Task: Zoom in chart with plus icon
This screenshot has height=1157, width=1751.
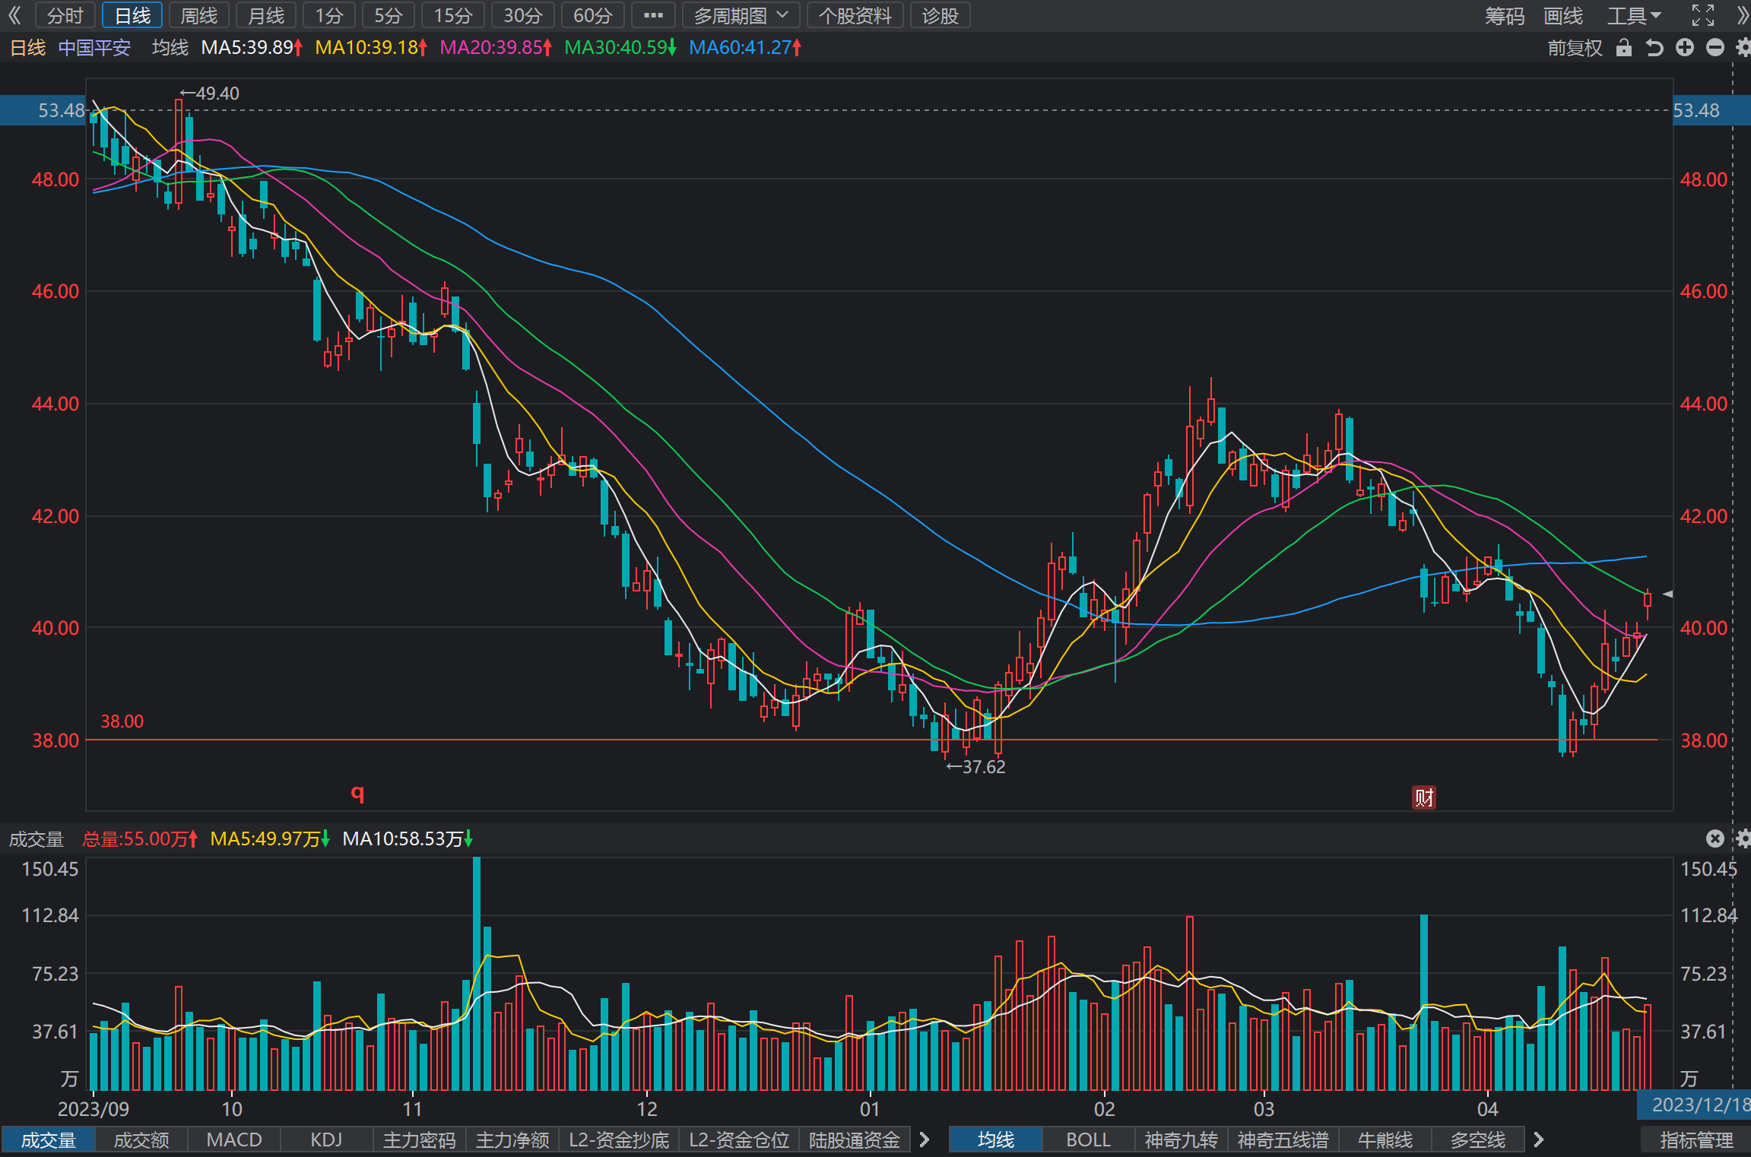Action: [1685, 48]
